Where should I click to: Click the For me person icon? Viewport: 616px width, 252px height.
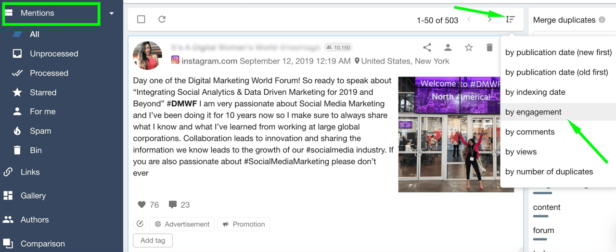[17, 112]
